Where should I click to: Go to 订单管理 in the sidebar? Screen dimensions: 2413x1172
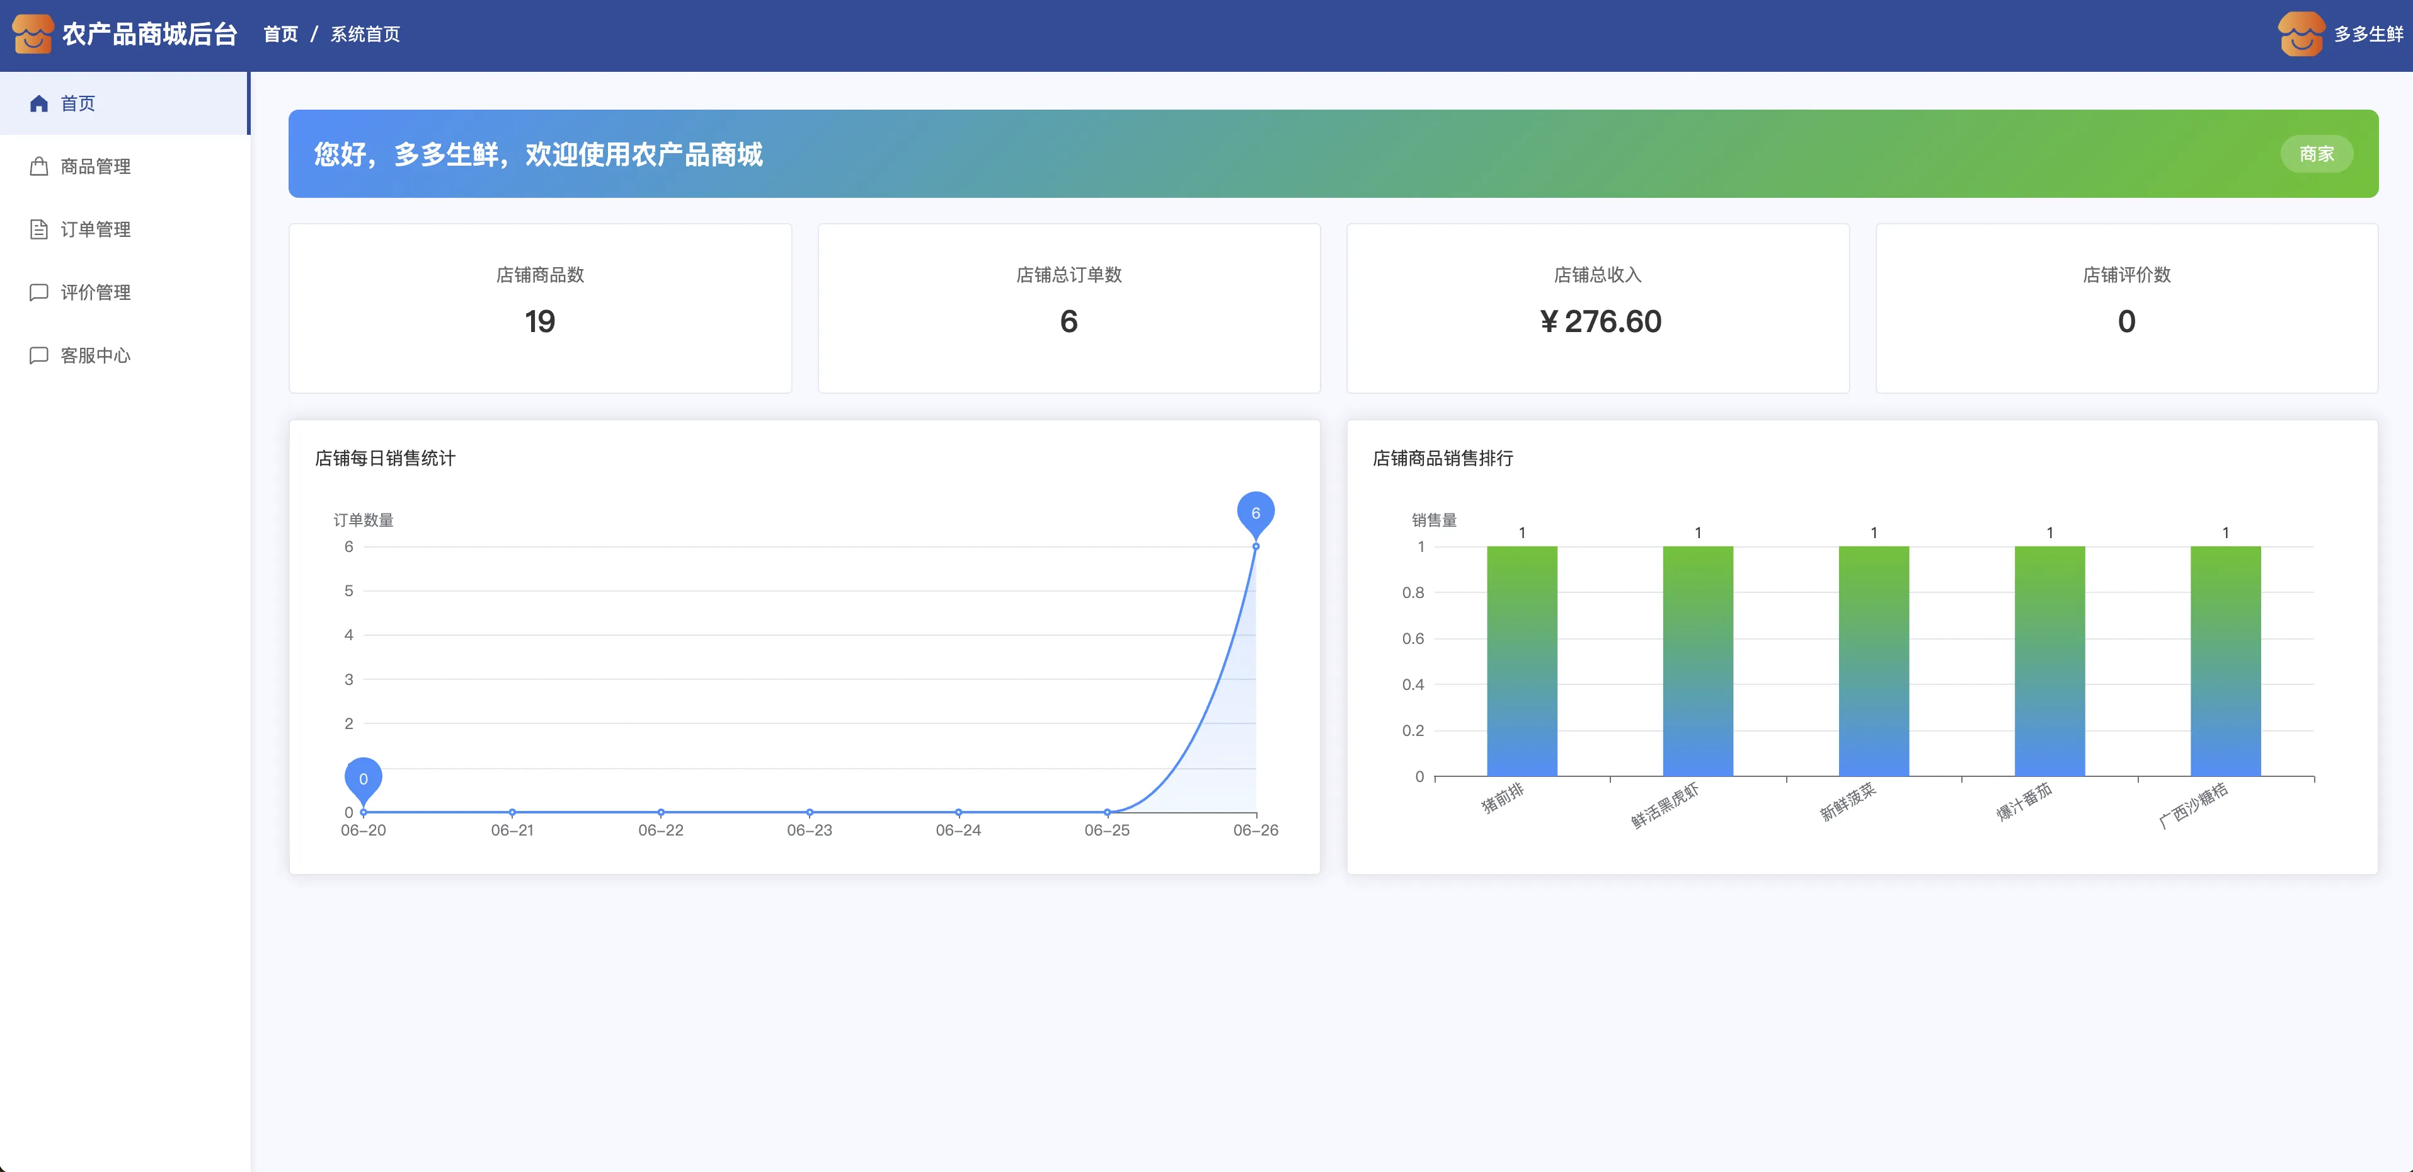[x=96, y=229]
